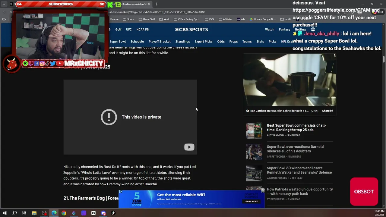Open the NFL Standings page
Screen dimensions: 386x217
182,42
